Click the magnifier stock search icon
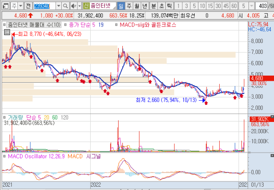Image resolution: width=274 pixels, height=190 pixels. tap(65, 6)
